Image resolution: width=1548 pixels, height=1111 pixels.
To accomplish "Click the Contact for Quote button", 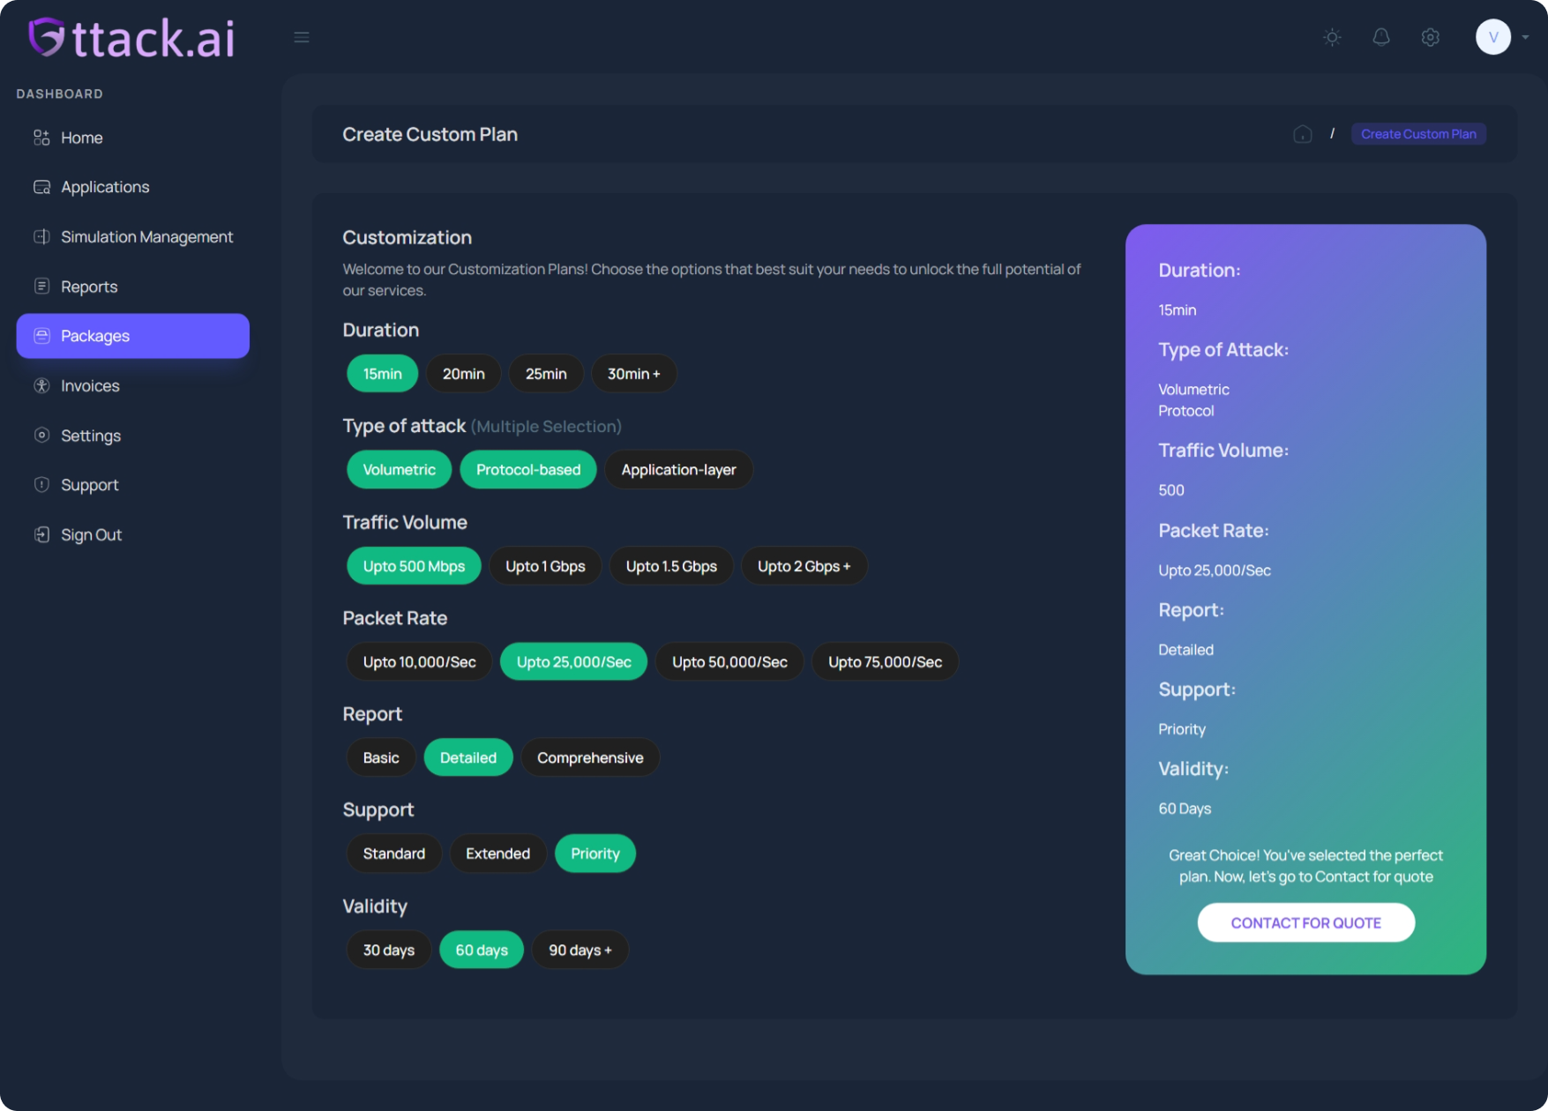I will (1305, 923).
